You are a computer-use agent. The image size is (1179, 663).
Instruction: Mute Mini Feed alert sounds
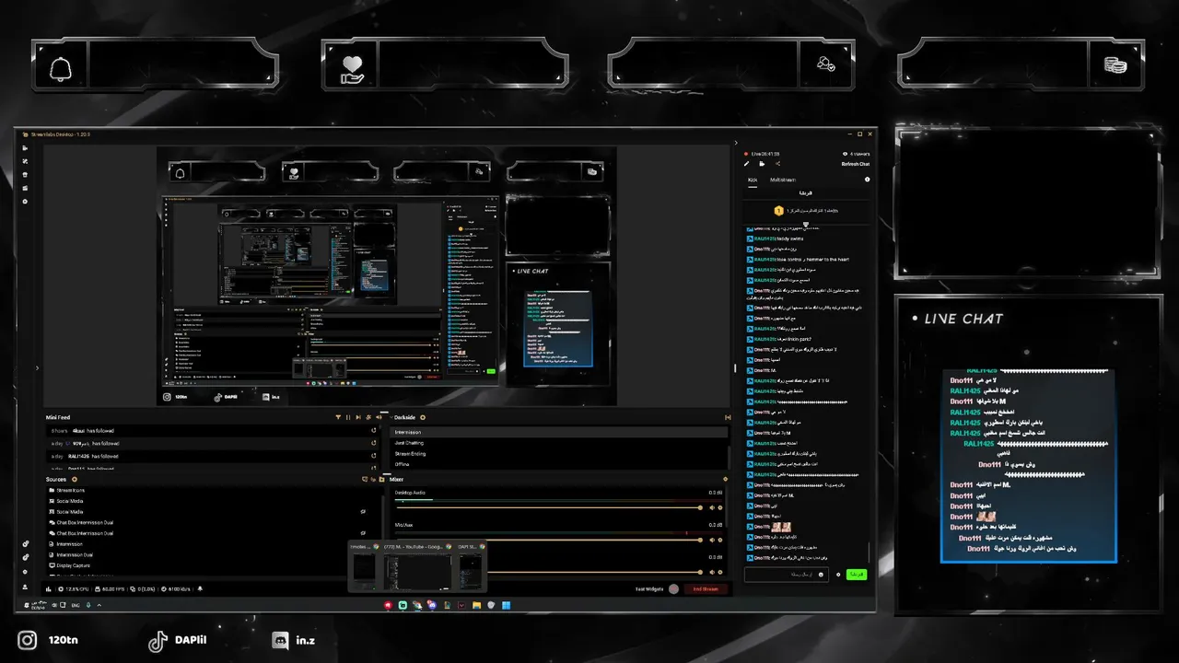pyautogui.click(x=379, y=417)
